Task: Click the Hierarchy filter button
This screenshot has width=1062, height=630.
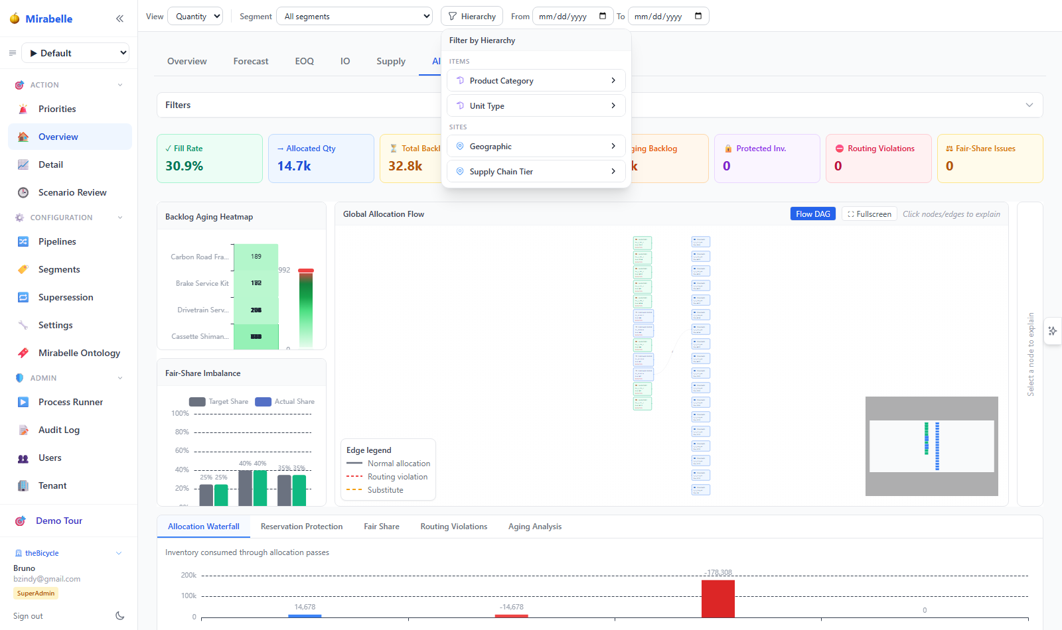Action: click(x=472, y=16)
